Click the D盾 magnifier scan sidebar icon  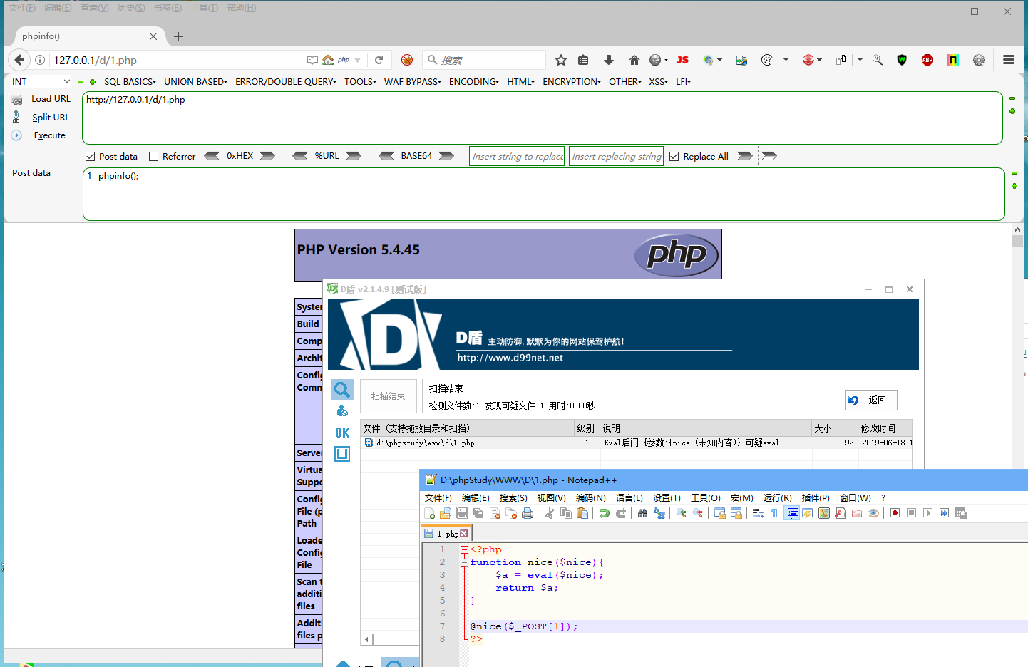342,390
